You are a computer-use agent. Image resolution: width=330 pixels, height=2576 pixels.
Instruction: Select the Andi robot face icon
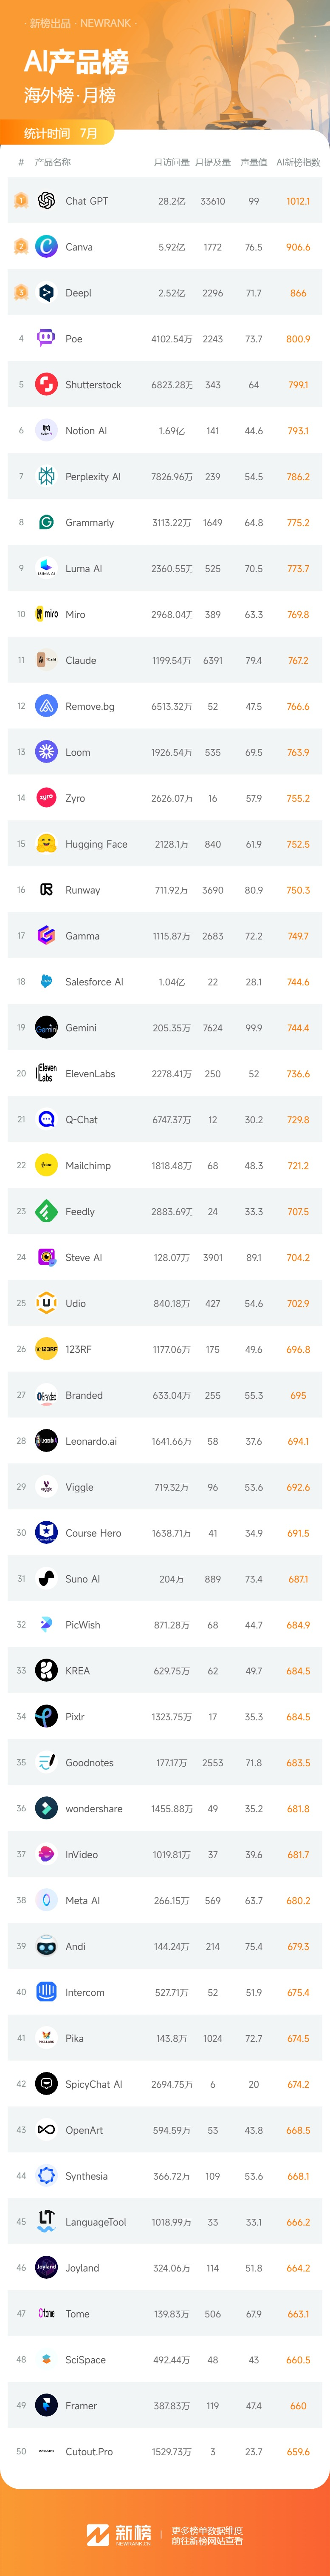46,1947
